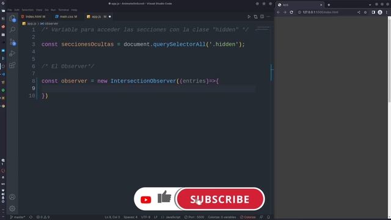This screenshot has height=220, width=391.
Task: Open the Go menu
Action: pyautogui.click(x=46, y=10)
